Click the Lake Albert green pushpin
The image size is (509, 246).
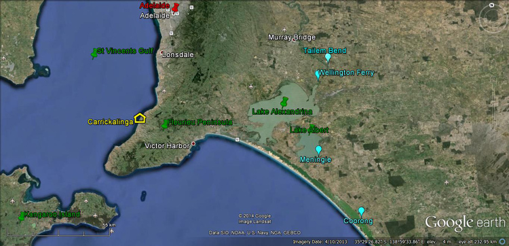(312, 129)
